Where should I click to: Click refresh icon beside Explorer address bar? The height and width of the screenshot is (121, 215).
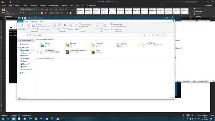(x=144, y=35)
